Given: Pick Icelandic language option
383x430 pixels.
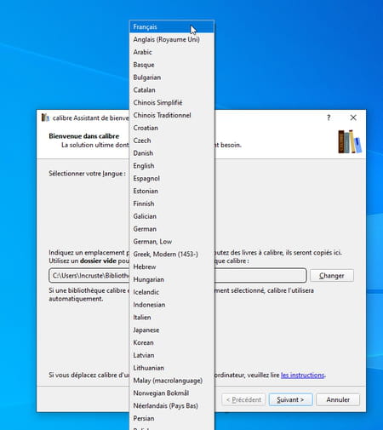Looking at the screenshot, I should click(x=172, y=292).
